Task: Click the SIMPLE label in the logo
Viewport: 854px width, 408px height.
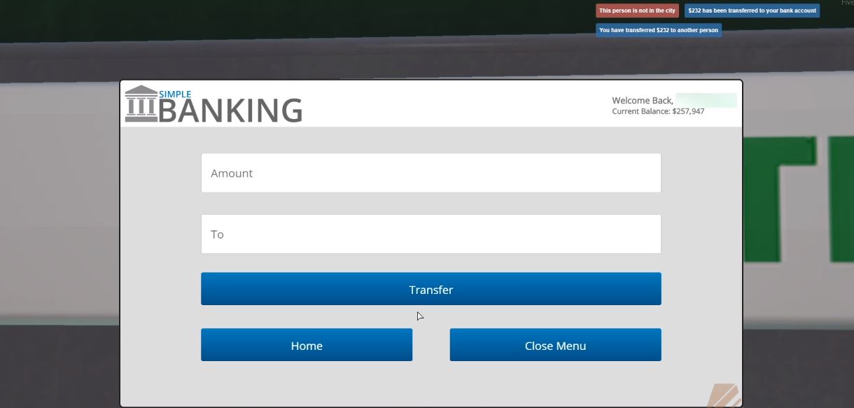Action: click(x=176, y=94)
